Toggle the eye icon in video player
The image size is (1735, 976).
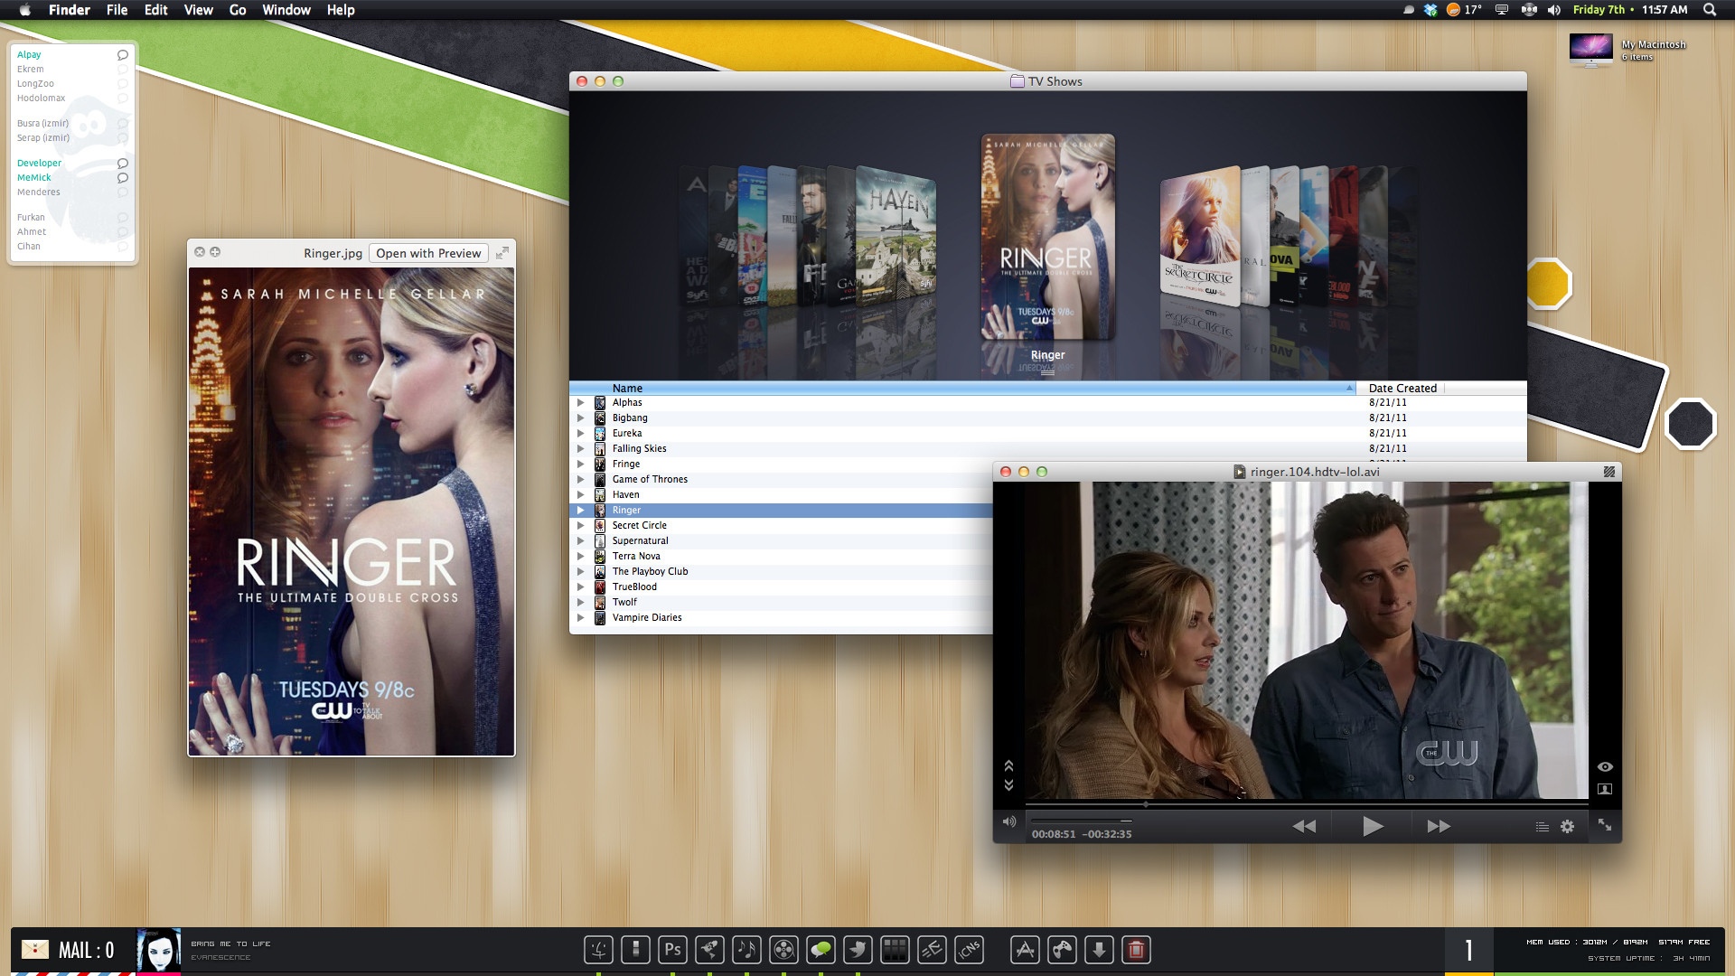[1605, 766]
